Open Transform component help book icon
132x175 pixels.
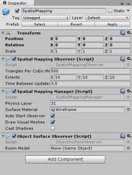pyautogui.click(x=123, y=33)
